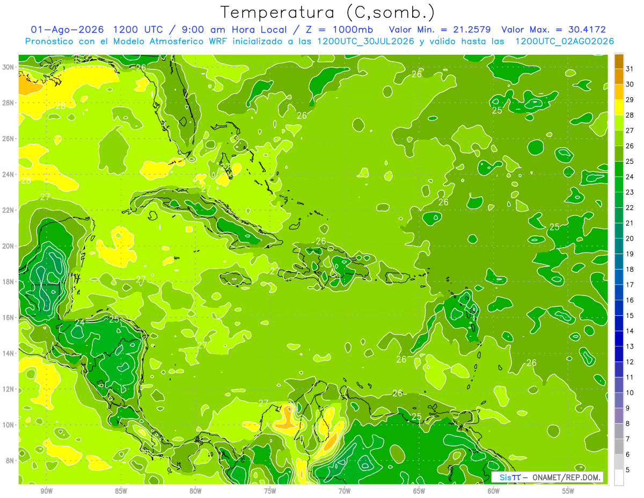Click the '65W' longitude axis label

(x=419, y=491)
